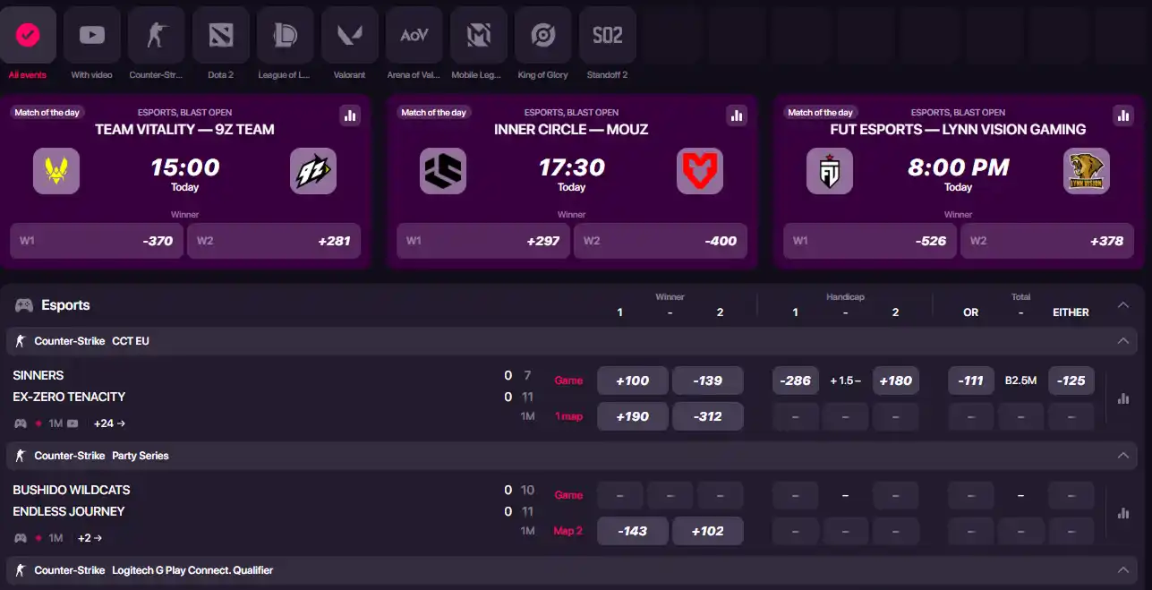The width and height of the screenshot is (1152, 590).
Task: Select Map 2 odds -143
Action: point(633,531)
